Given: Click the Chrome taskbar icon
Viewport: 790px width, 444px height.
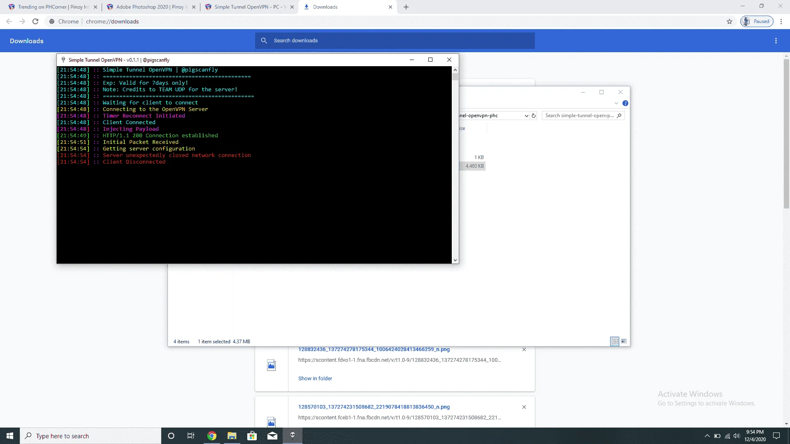Looking at the screenshot, I should tap(212, 436).
